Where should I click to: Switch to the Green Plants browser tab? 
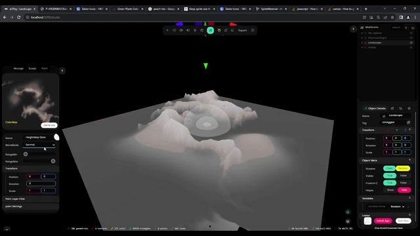pos(128,9)
